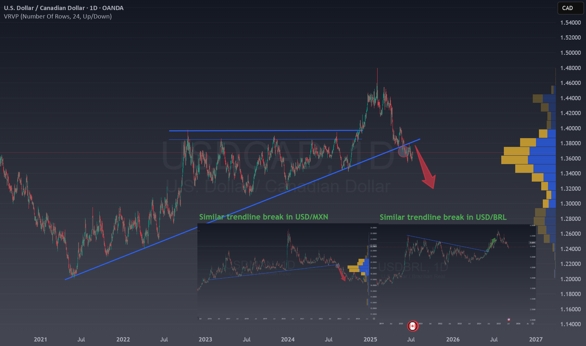Click the U.S. Dollar / Canadian Dollar title
The width and height of the screenshot is (586, 346).
coord(44,8)
